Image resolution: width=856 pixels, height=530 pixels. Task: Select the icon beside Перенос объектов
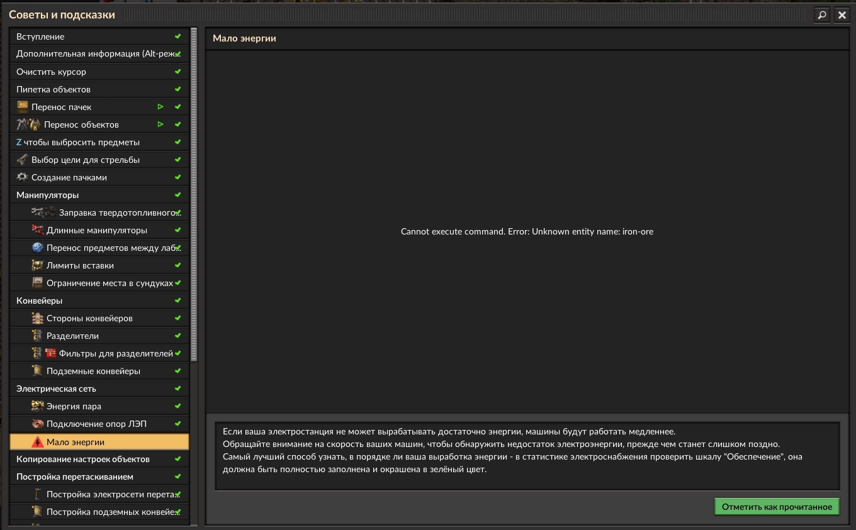tap(29, 124)
